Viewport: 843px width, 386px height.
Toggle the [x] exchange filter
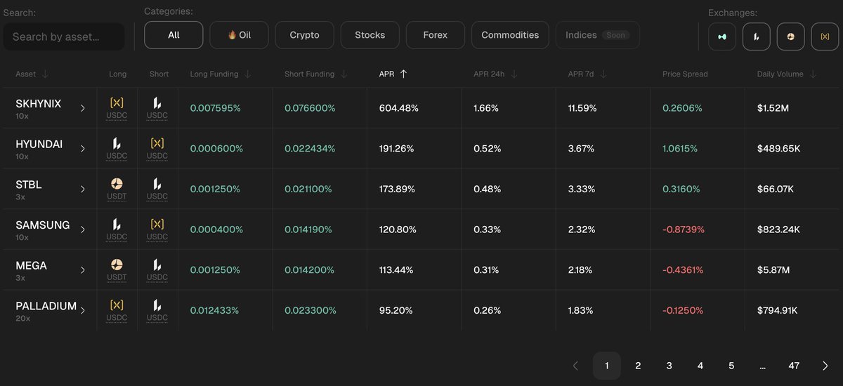pyautogui.click(x=825, y=36)
